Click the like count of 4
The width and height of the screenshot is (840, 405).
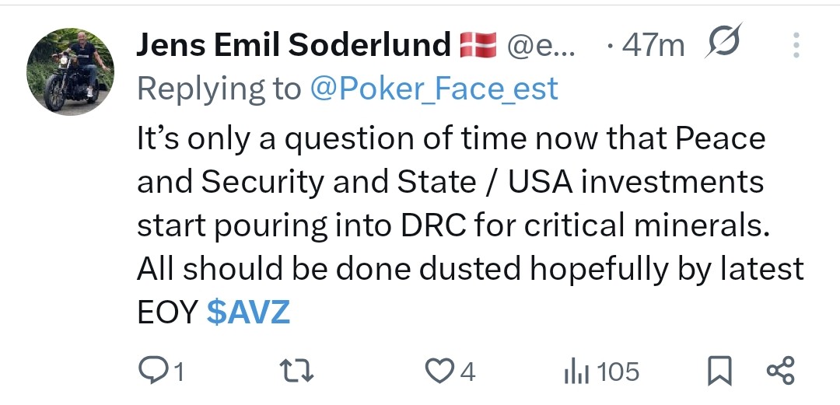[467, 372]
